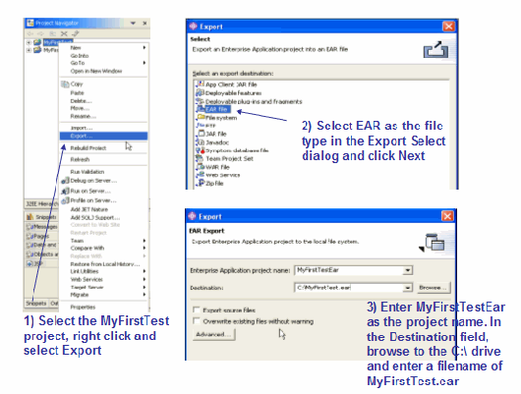Click into the Destination text field

(349, 288)
